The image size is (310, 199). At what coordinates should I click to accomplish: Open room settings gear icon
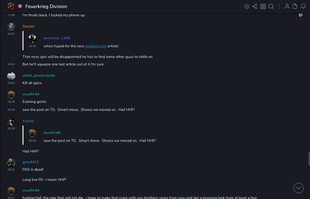click(x=247, y=6)
